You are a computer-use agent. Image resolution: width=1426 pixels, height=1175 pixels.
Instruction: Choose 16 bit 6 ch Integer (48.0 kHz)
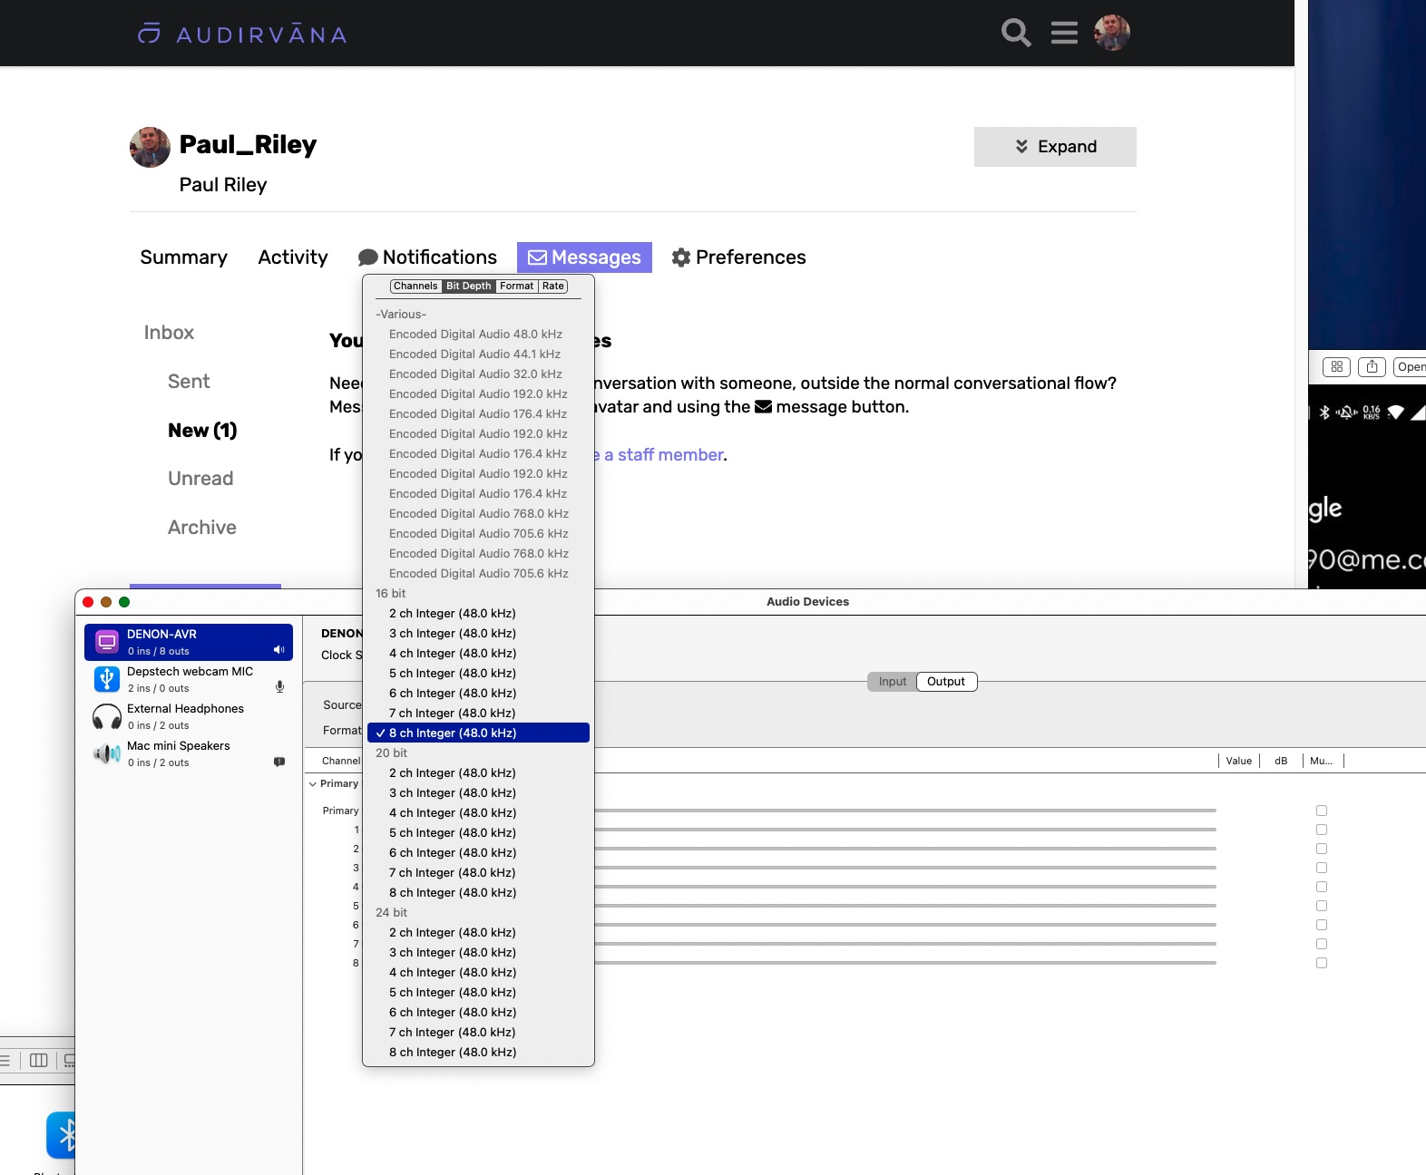[x=478, y=693]
